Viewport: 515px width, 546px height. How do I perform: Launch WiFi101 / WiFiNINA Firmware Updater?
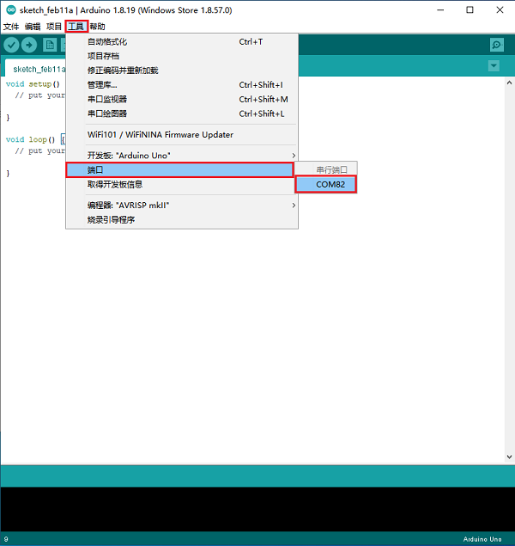182,134
